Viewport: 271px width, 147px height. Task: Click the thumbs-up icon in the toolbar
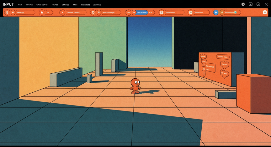click(x=42, y=12)
